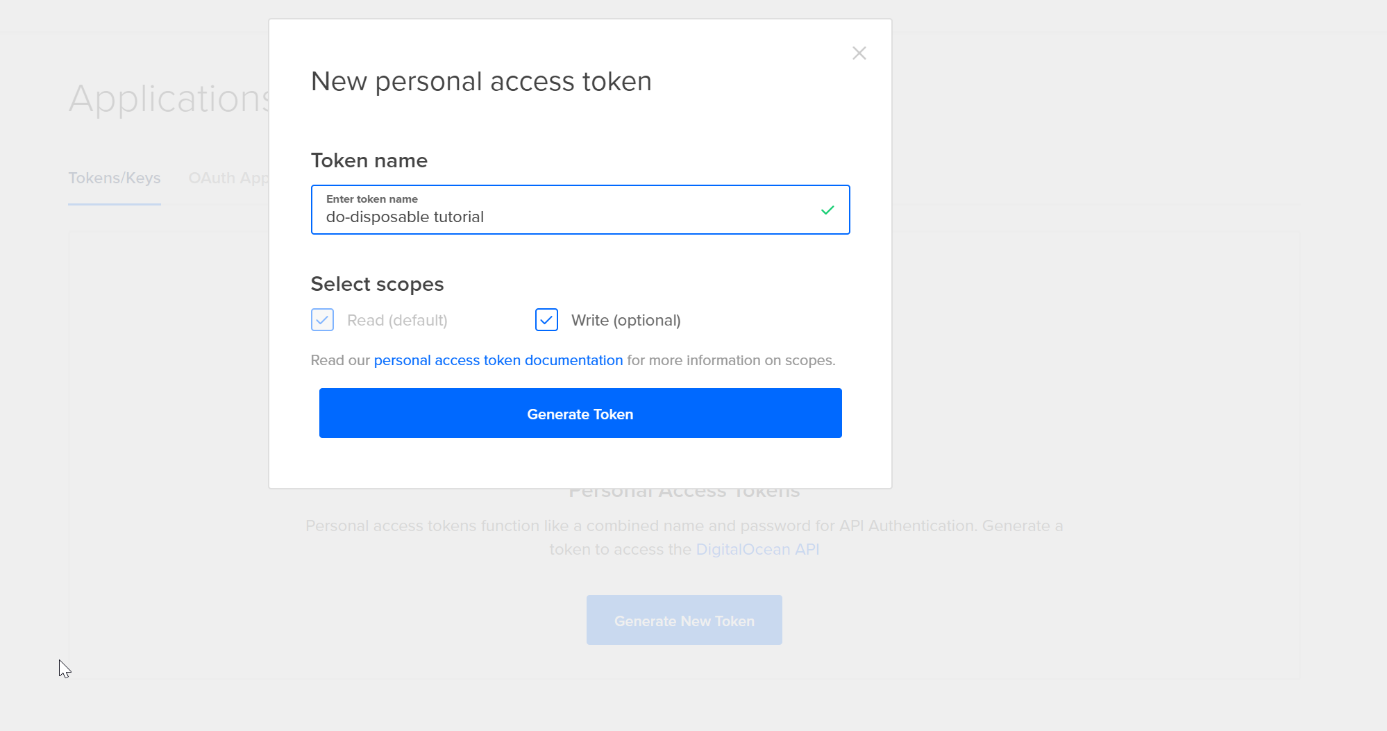Click the "Token name" section heading
1387x731 pixels.
coord(369,160)
